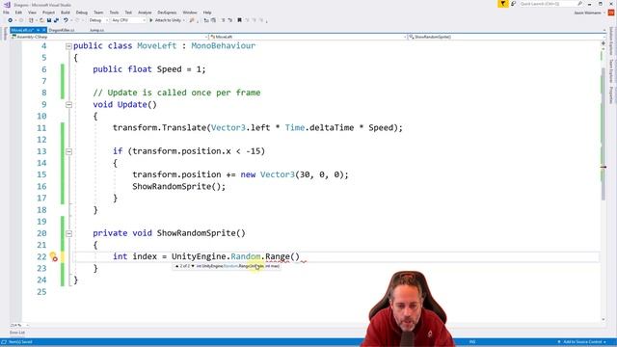Open the Solution Explorer side tab
The height and width of the screenshot is (347, 617).
click(x=611, y=41)
